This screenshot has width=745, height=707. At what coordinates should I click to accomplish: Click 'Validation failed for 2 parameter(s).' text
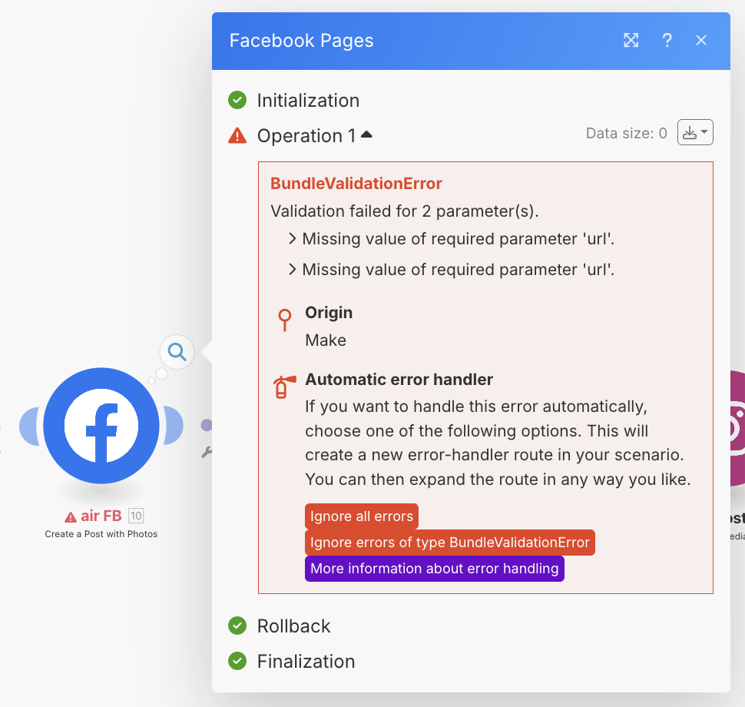point(405,211)
